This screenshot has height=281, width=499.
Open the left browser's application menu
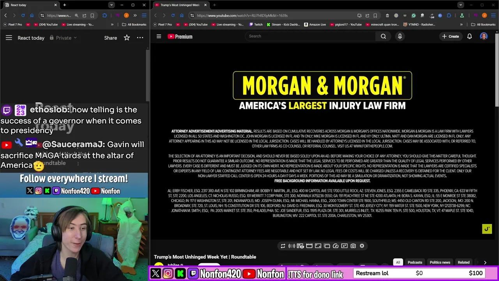pyautogui.click(x=144, y=15)
